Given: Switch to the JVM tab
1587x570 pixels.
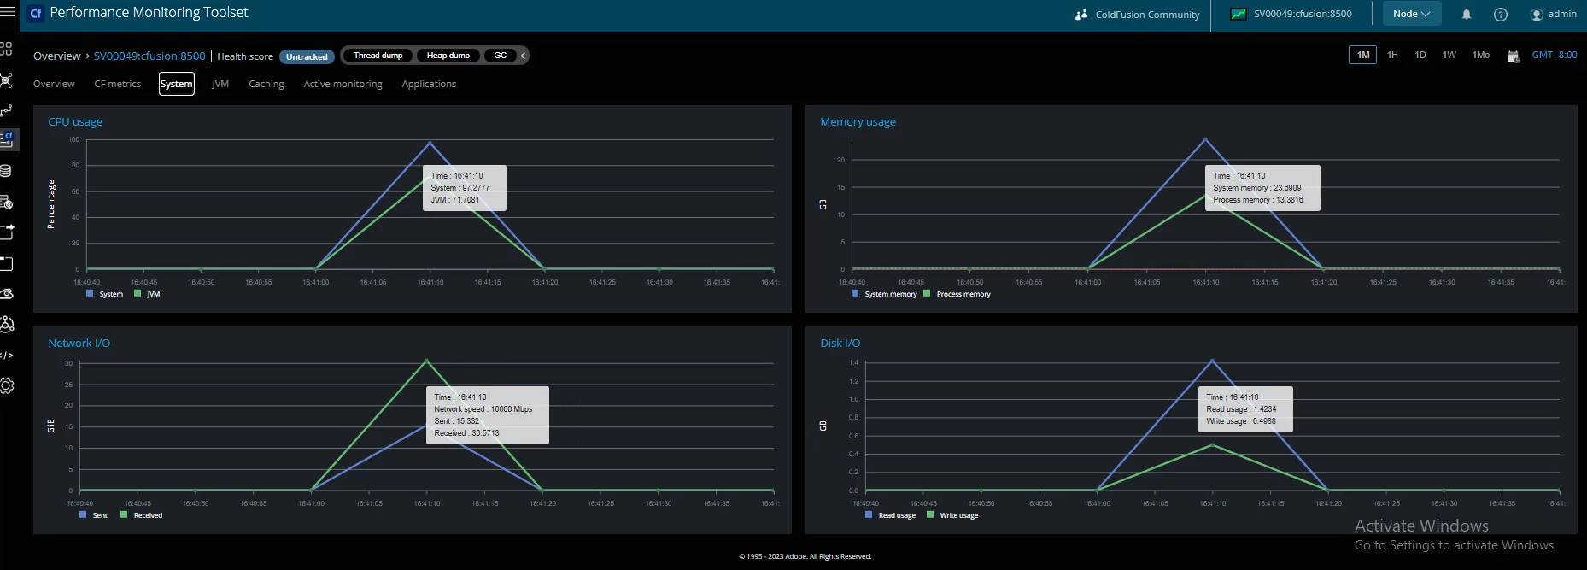Looking at the screenshot, I should (x=220, y=84).
